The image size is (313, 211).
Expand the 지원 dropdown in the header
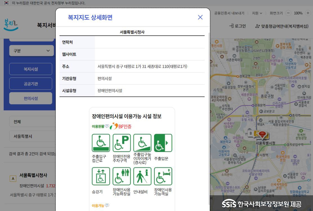(x=257, y=13)
